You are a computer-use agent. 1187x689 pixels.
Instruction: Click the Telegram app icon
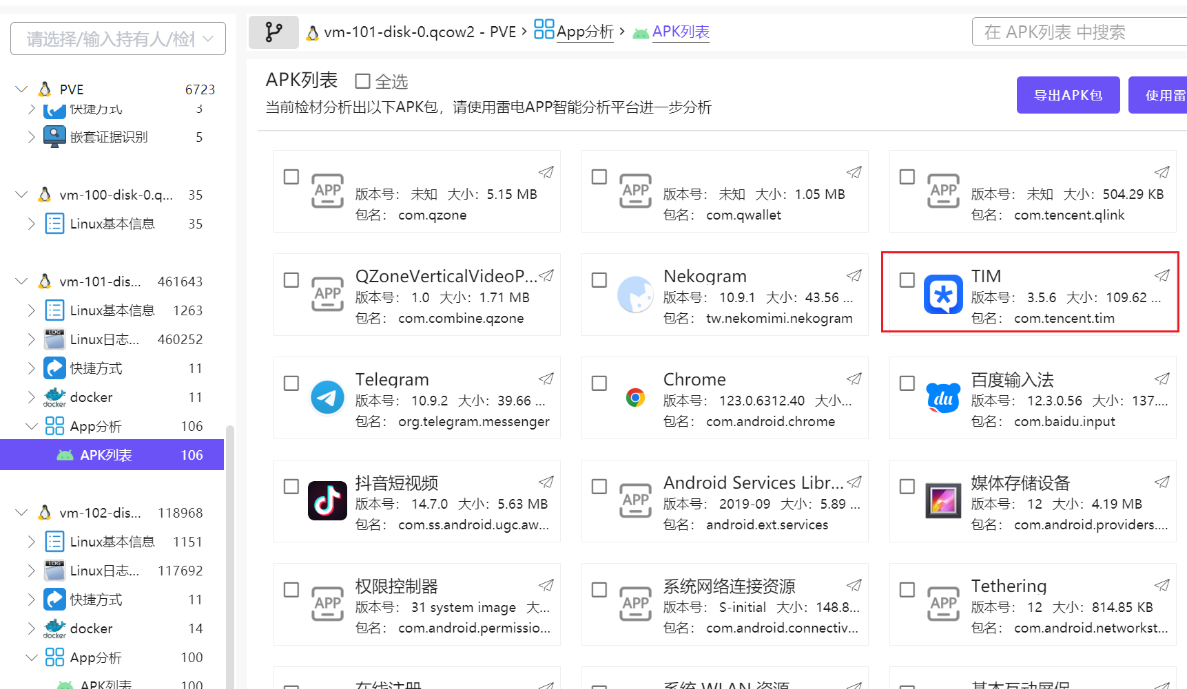327,398
